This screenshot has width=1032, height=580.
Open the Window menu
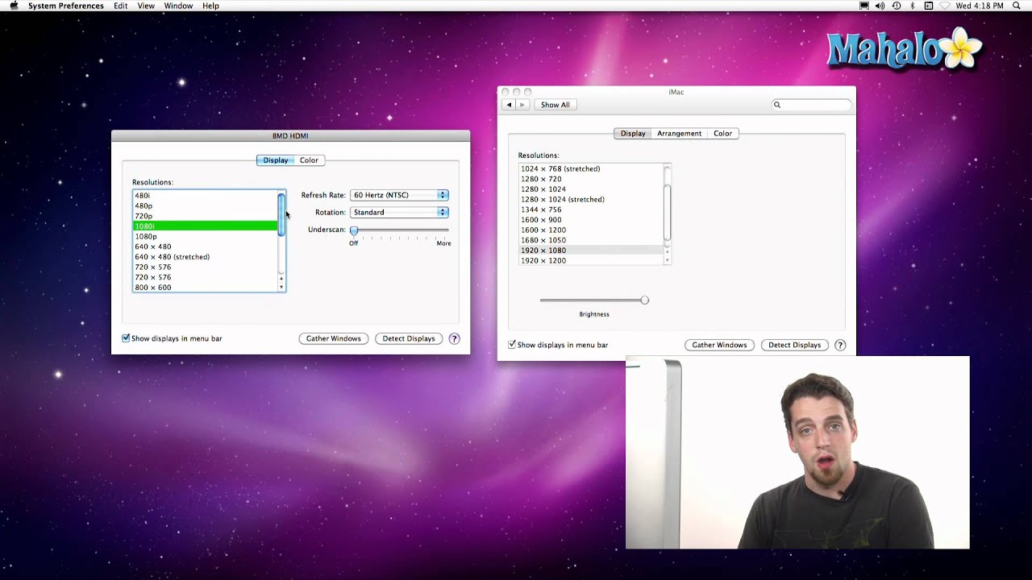point(178,6)
